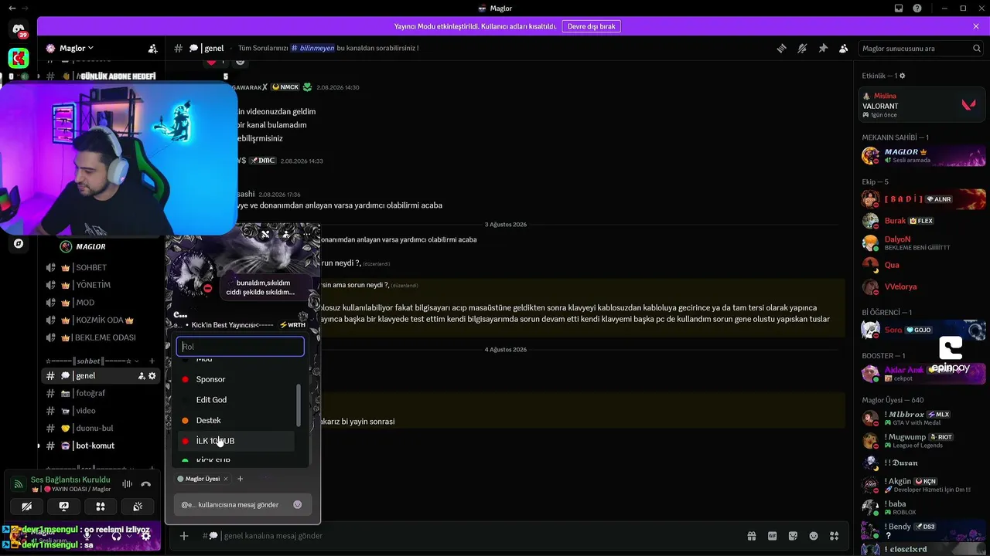The width and height of the screenshot is (990, 556).
Task: Add a role with the plus button
Action: (x=240, y=479)
